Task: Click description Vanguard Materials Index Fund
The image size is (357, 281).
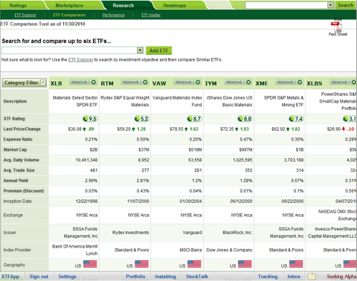Action: point(177,101)
